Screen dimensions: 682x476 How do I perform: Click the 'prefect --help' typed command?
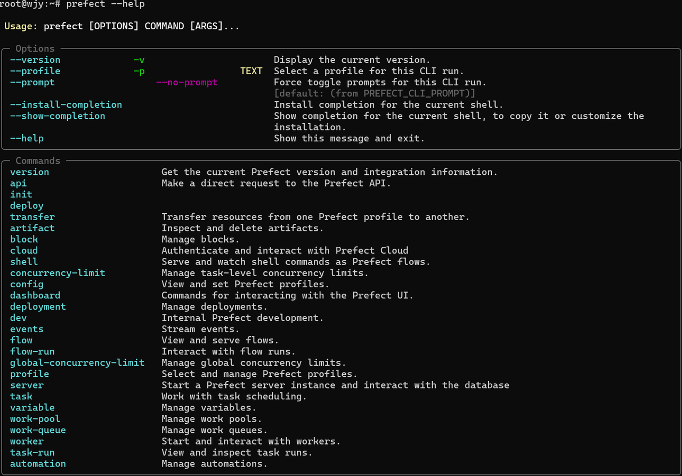click(105, 4)
